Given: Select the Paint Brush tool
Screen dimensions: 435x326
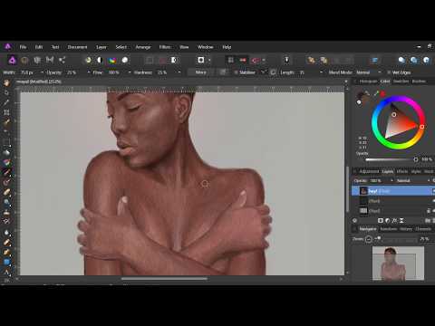Looking at the screenshot, I should pos(6,172).
